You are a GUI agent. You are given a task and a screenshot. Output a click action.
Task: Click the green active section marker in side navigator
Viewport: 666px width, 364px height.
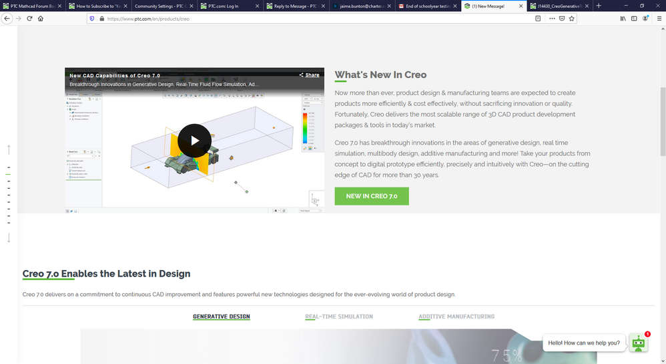pos(9,175)
